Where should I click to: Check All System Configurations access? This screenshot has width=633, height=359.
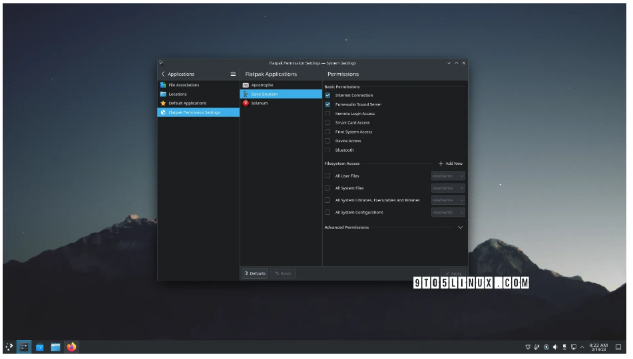click(x=327, y=212)
